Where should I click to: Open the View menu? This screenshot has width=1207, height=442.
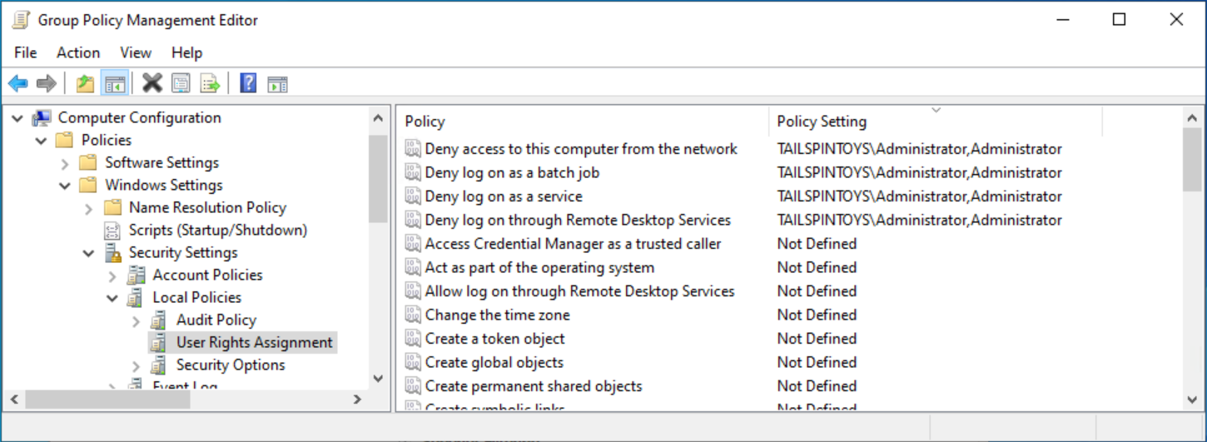[x=136, y=52]
